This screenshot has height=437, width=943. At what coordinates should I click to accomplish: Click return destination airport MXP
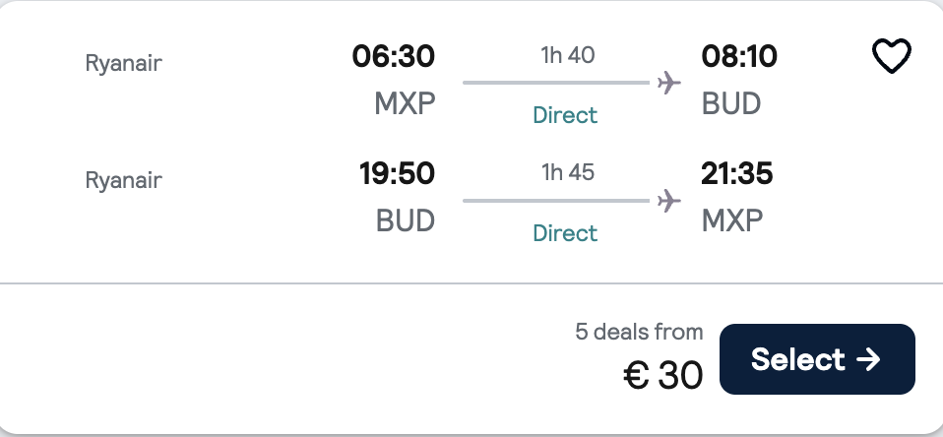coord(731,220)
